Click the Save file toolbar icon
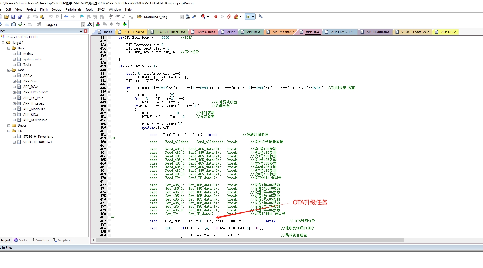The image size is (483, 268). [x=13, y=17]
